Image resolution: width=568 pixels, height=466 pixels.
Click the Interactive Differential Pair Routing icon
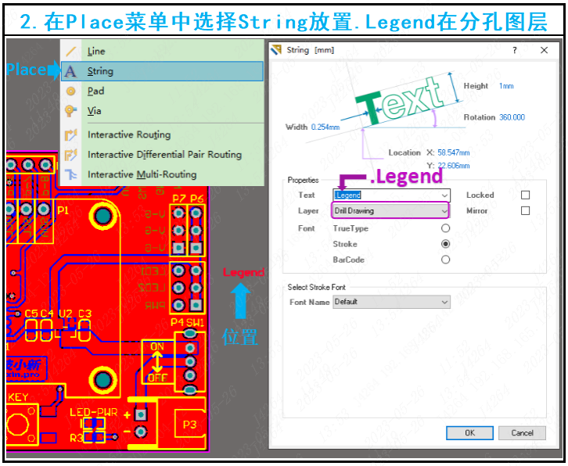71,155
